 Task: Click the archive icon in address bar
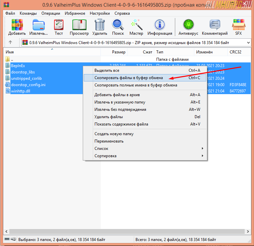click(x=25, y=42)
